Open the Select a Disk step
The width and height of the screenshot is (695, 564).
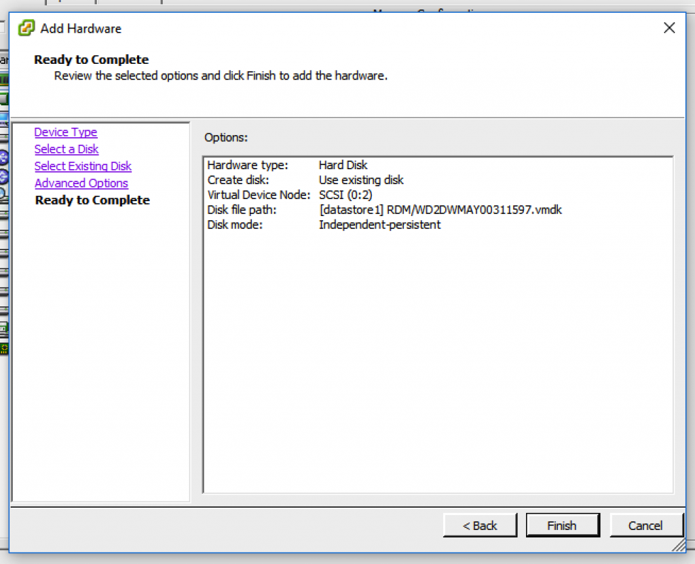[67, 149]
